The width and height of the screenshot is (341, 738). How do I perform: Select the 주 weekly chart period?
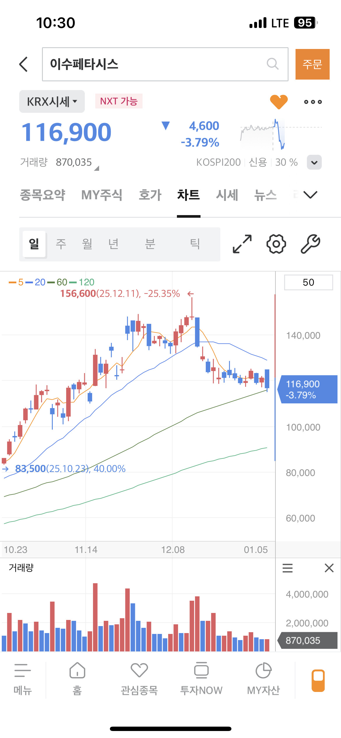tap(61, 244)
